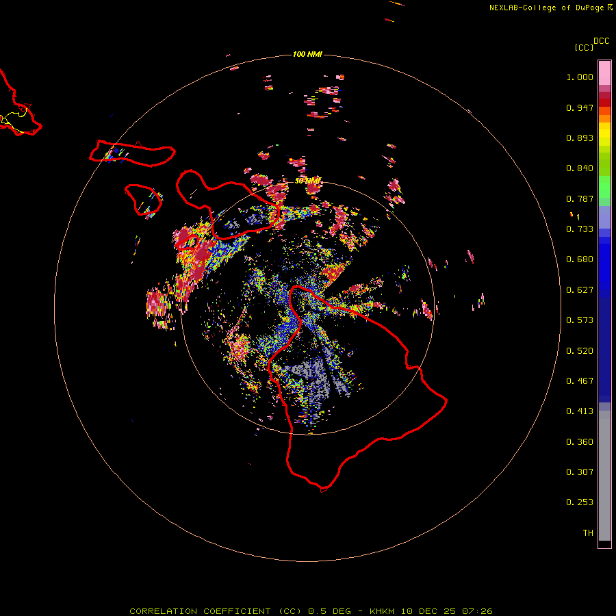Click the gray lower segment of color bar
This screenshot has width=616, height=616.
[x=604, y=476]
